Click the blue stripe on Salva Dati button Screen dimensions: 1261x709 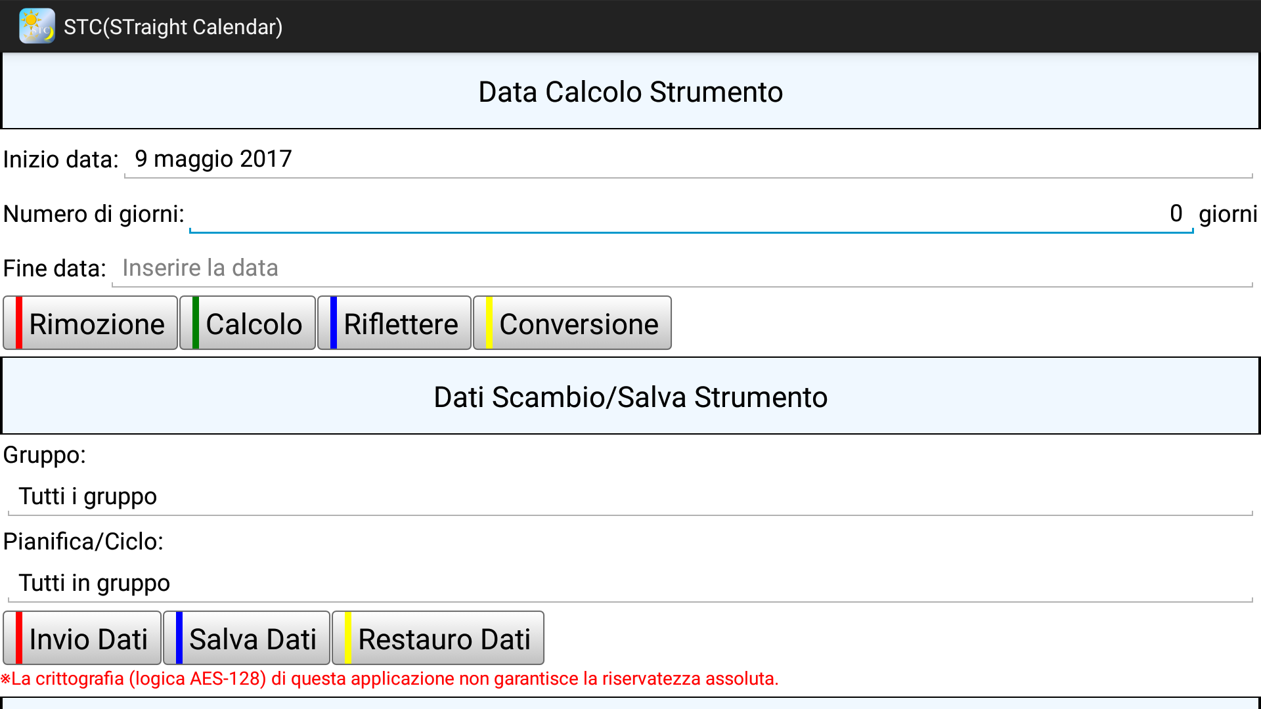pos(179,639)
